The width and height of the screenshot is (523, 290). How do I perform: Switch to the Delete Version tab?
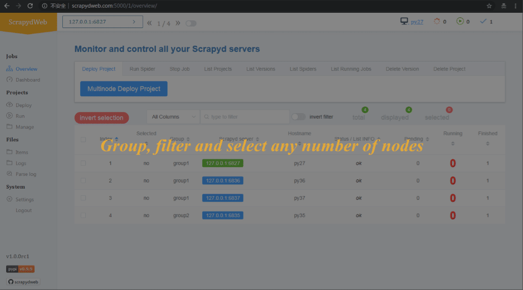(402, 69)
